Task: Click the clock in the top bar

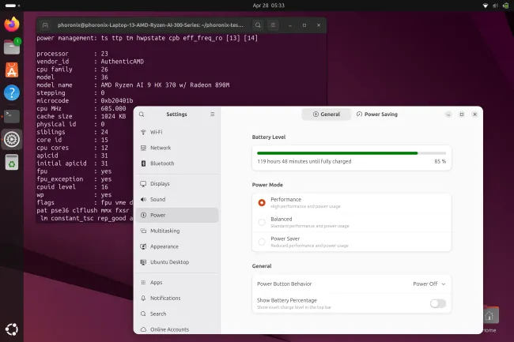Action: (x=256, y=5)
